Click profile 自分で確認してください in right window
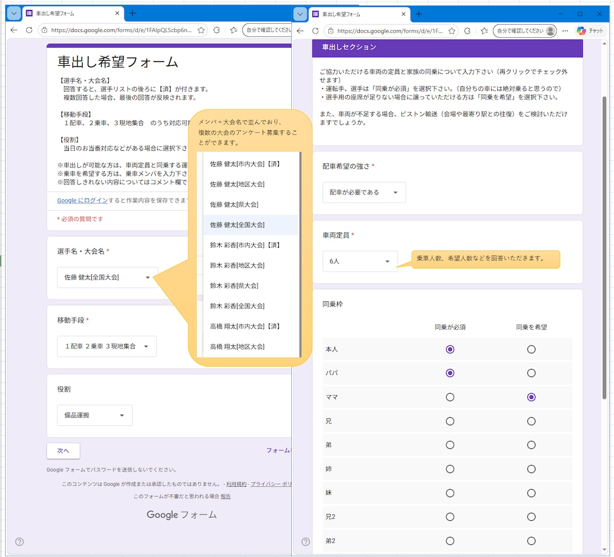The image size is (614, 557). (525, 31)
